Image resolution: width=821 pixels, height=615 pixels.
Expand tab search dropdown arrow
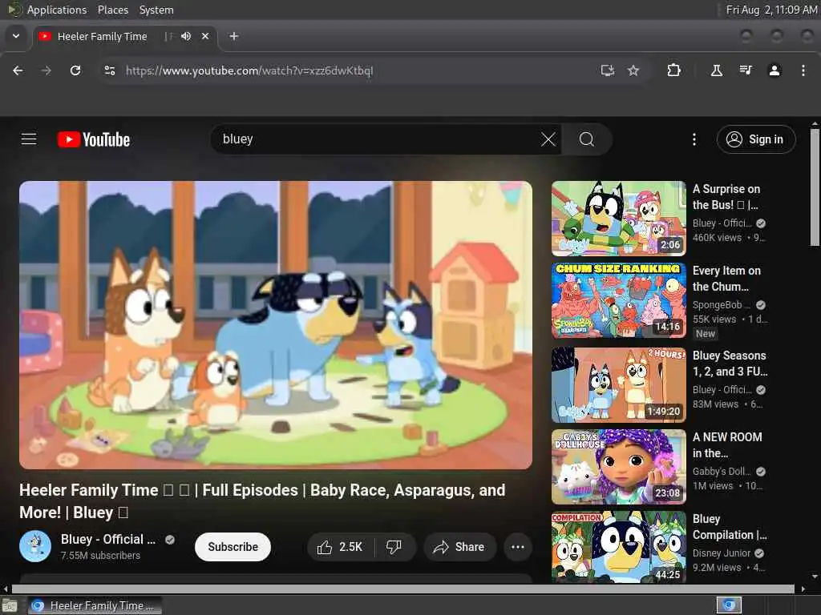[x=16, y=36]
